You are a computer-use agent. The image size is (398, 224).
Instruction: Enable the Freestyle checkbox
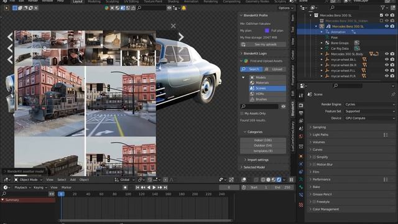click(x=314, y=202)
